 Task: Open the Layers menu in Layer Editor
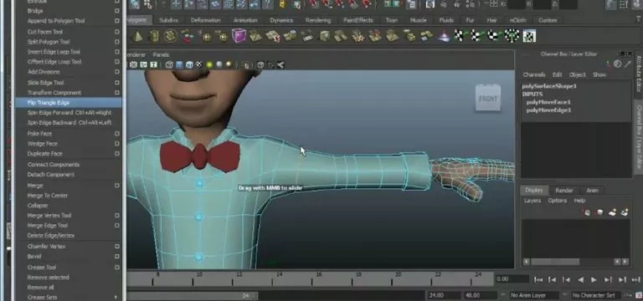pyautogui.click(x=532, y=201)
